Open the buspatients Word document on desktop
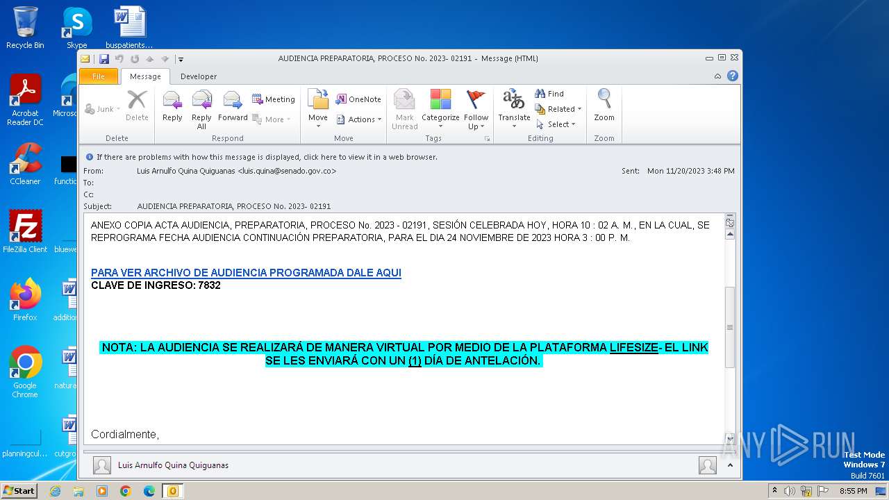889x500 pixels. [129, 28]
